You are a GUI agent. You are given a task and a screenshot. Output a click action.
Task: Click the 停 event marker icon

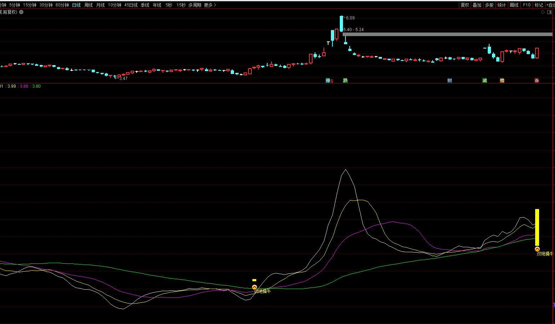(x=328, y=81)
